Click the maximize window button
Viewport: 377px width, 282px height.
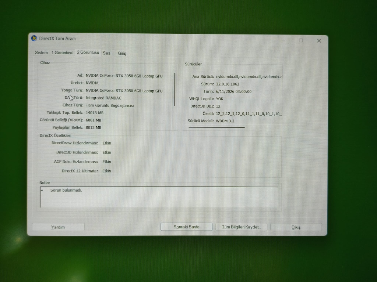(301, 40)
